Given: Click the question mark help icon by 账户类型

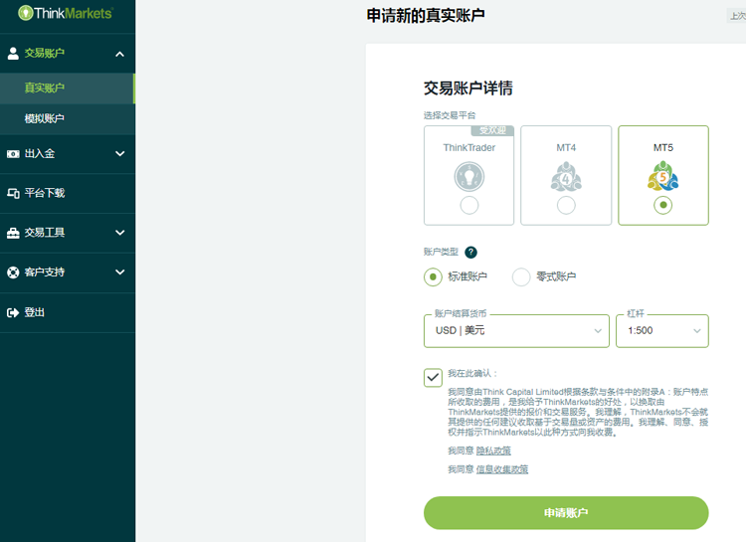Looking at the screenshot, I should (x=470, y=253).
